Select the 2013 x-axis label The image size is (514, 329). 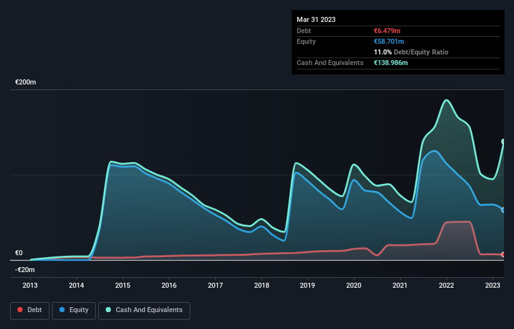point(30,285)
